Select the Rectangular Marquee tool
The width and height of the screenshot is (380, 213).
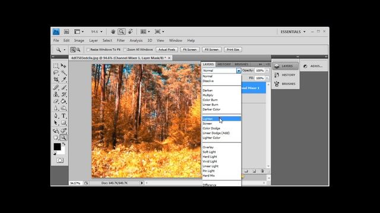pos(56,66)
